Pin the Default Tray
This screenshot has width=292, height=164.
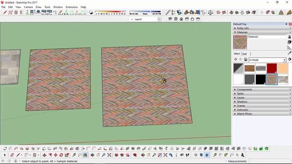tap(287, 24)
